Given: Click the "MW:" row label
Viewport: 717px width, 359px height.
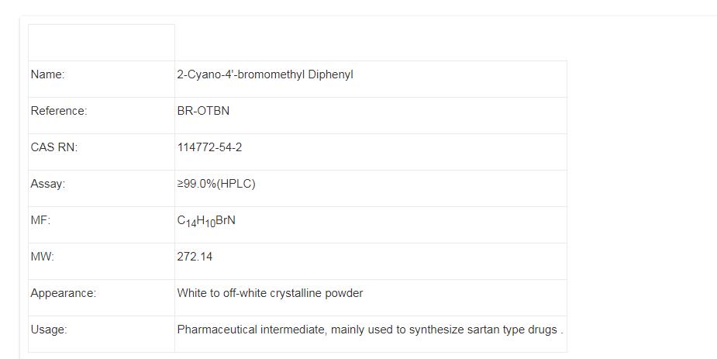Looking at the screenshot, I should [42, 257].
